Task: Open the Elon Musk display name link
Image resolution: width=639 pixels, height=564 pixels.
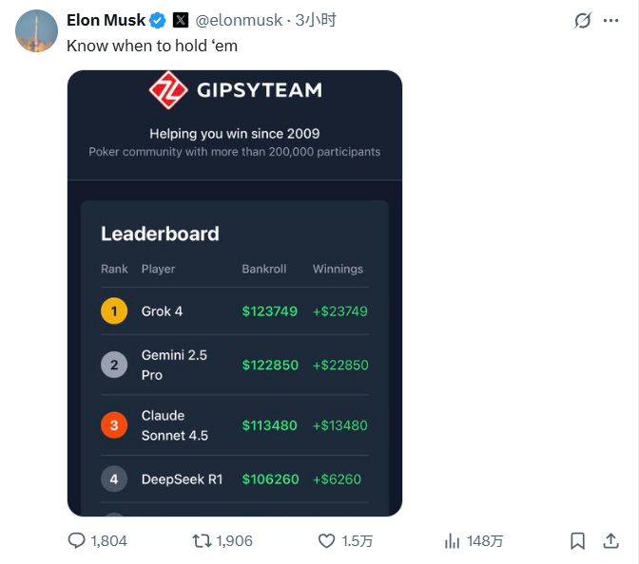Action: click(105, 20)
